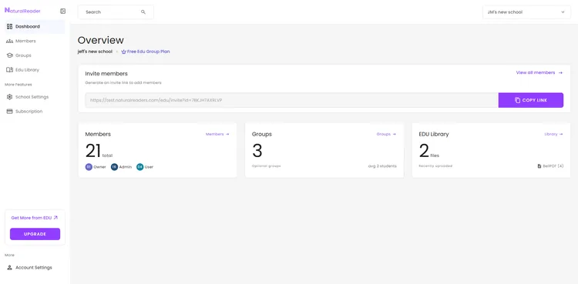Click the avg 2 students text

coord(382,166)
